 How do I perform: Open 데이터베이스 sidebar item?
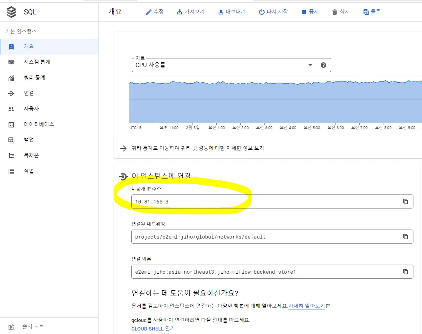[49, 125]
